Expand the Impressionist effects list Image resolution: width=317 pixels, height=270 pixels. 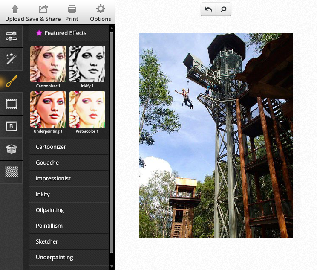(69, 178)
